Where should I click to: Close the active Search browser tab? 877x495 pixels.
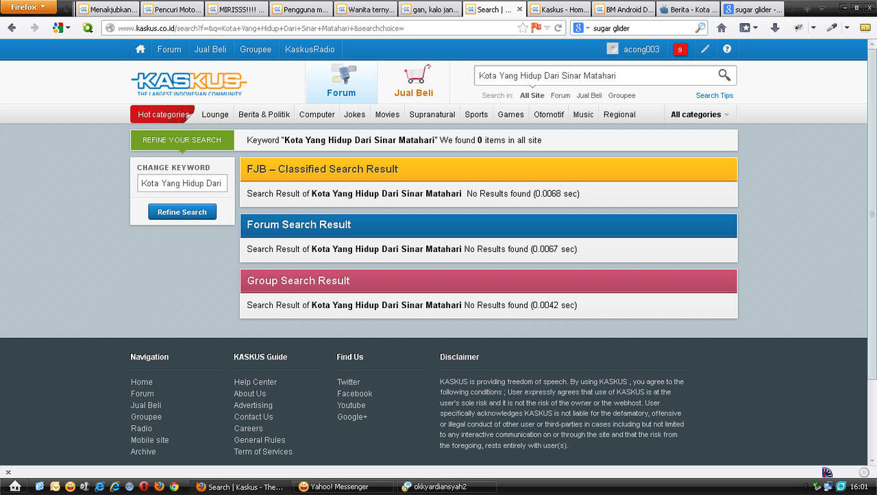(x=519, y=10)
